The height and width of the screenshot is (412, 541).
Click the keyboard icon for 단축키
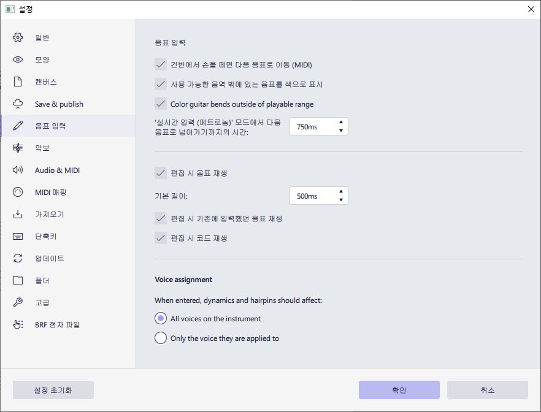(18, 236)
